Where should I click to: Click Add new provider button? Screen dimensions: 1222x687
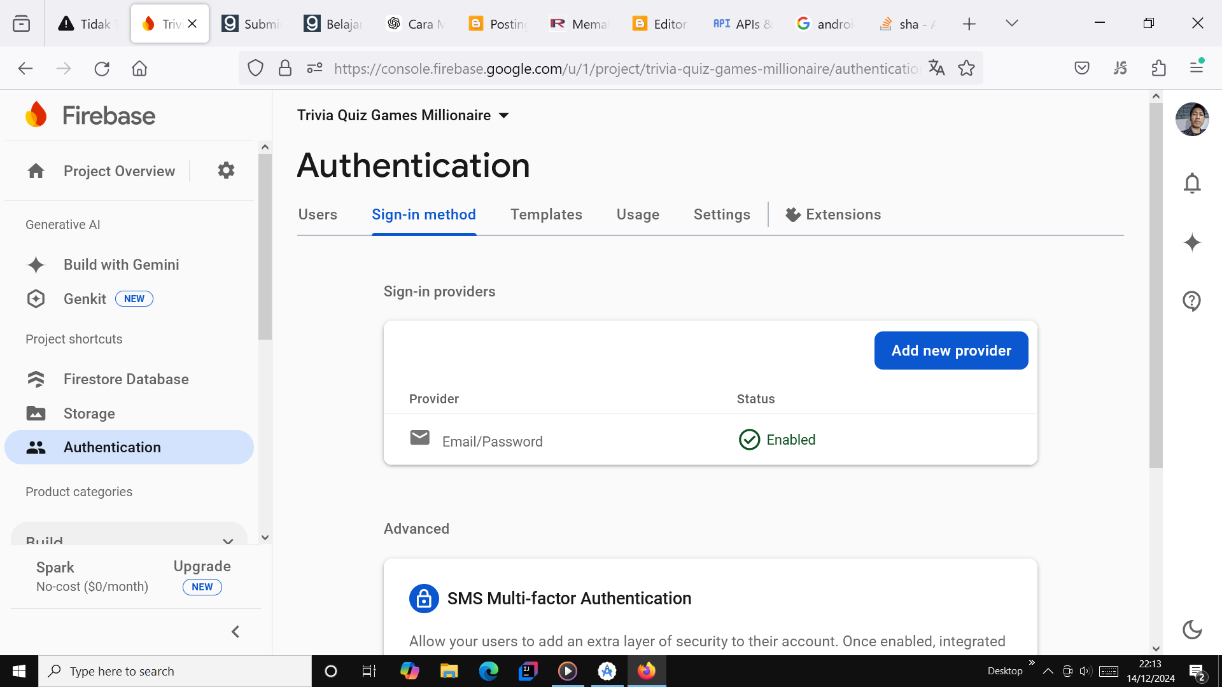951,350
